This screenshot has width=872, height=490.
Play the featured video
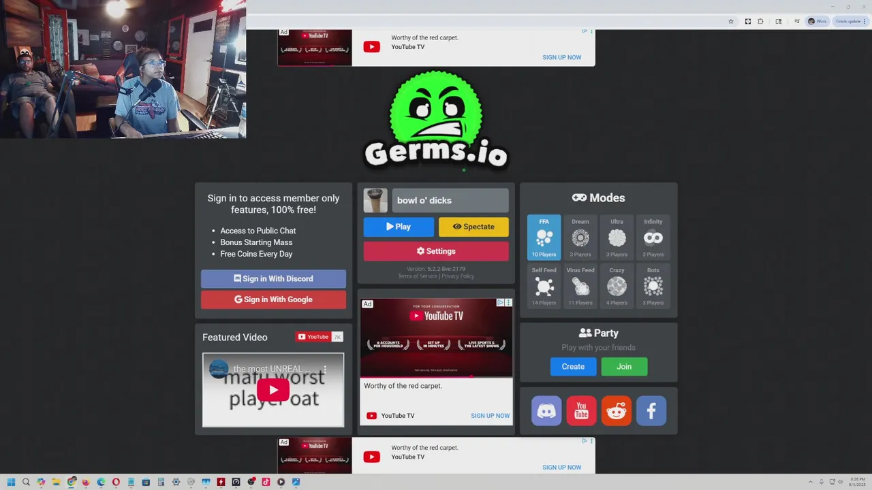tap(273, 390)
